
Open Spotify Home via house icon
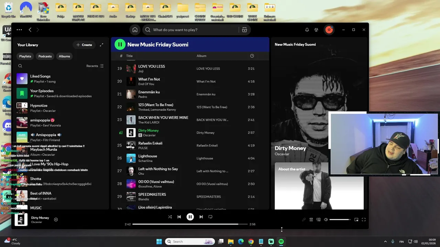135,30
